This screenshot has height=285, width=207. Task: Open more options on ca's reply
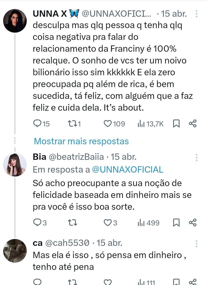point(196,244)
